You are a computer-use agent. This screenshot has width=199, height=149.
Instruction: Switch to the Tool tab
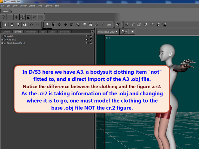pyautogui.click(x=43, y=32)
